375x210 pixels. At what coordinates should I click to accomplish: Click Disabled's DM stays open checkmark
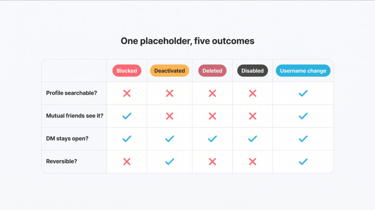click(253, 139)
